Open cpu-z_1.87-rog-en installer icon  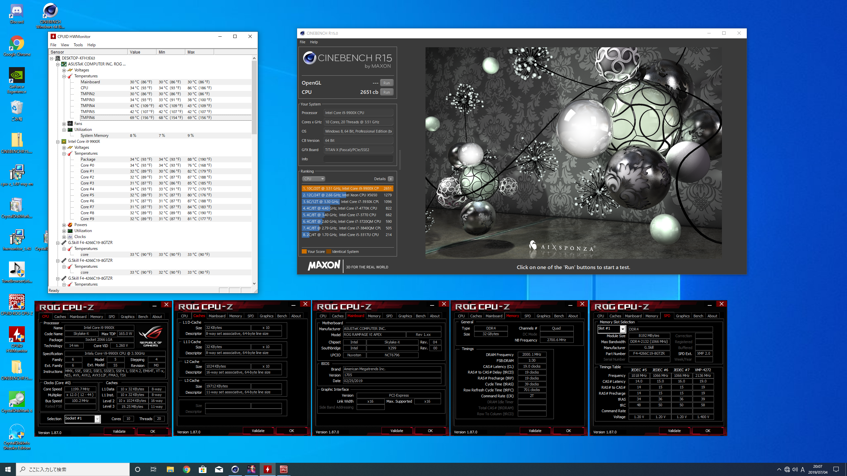tap(17, 176)
